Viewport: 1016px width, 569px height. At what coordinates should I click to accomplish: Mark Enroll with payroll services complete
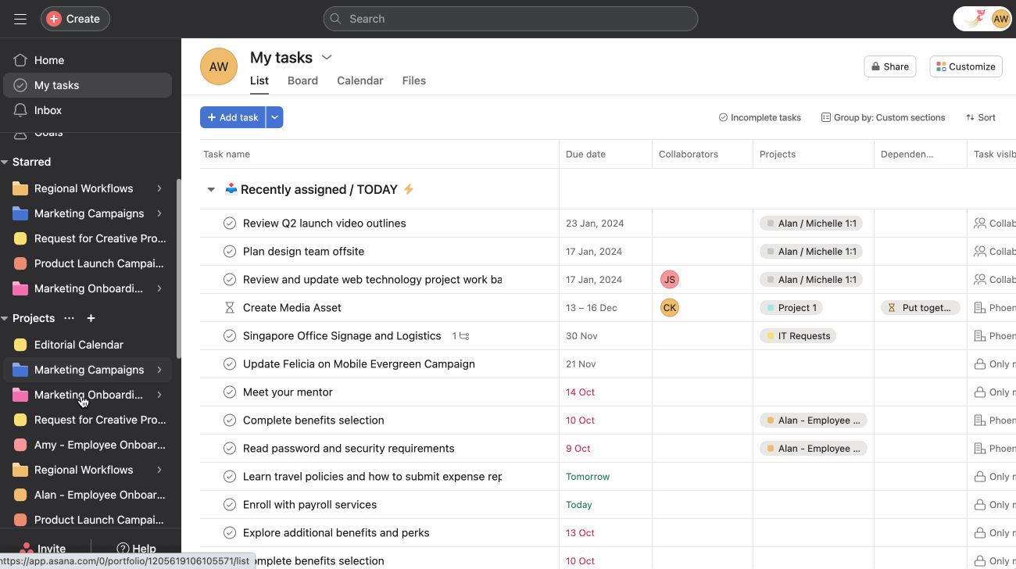tap(230, 505)
